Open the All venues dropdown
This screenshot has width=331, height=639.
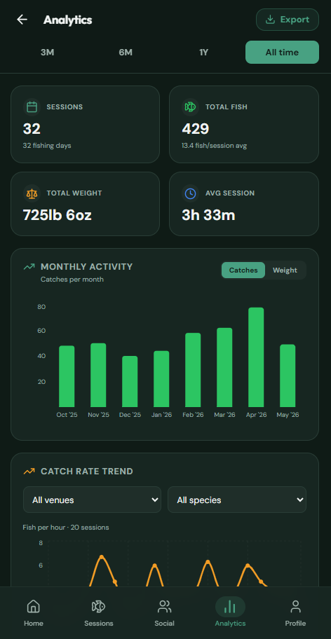tap(92, 500)
